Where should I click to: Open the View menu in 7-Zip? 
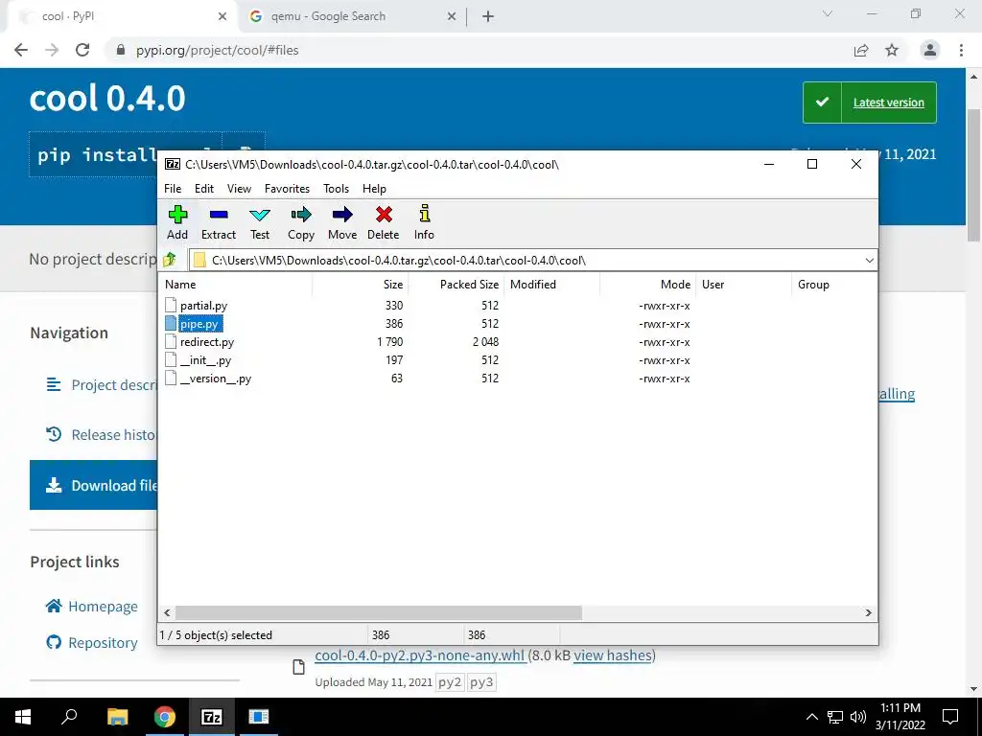(239, 189)
